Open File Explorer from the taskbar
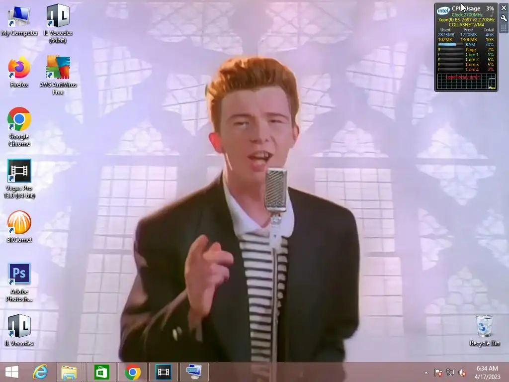509x382 pixels. [69, 372]
